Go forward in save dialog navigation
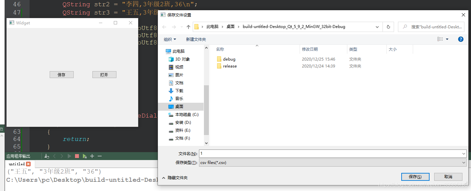 [174, 27]
